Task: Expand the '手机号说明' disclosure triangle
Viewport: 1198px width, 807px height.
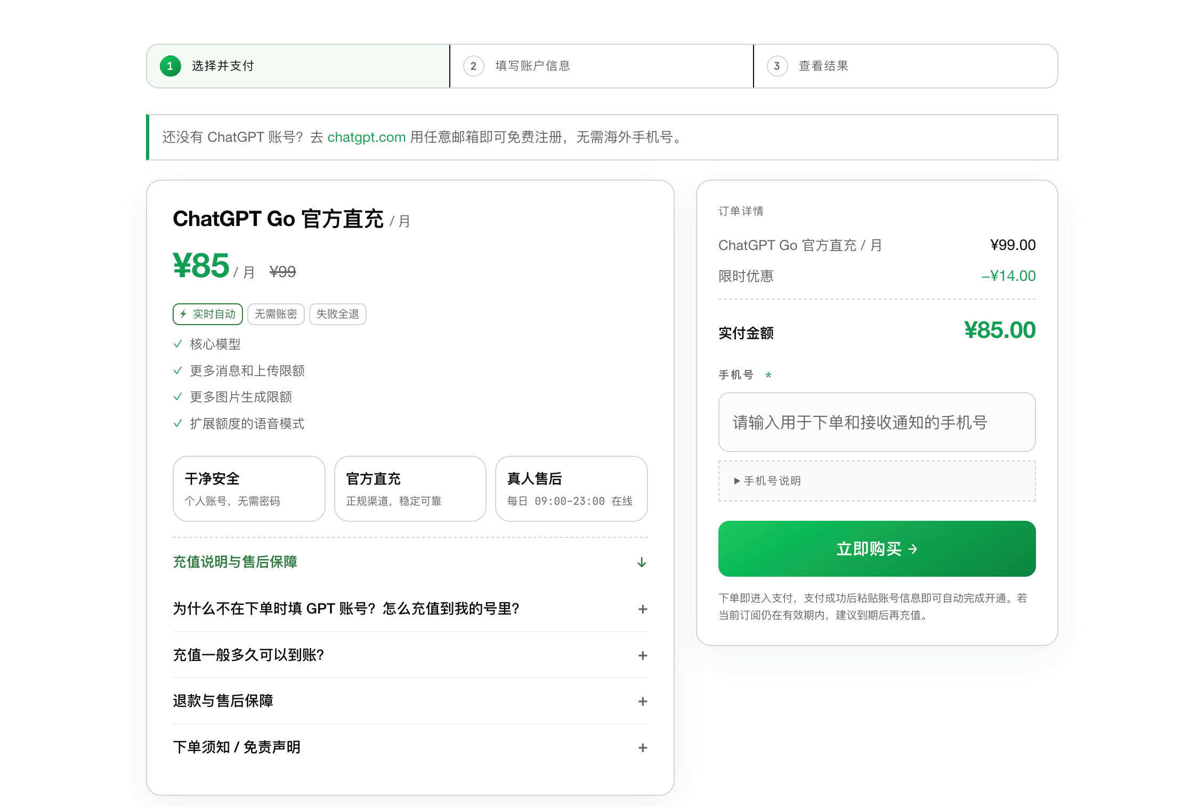Action: [x=737, y=481]
